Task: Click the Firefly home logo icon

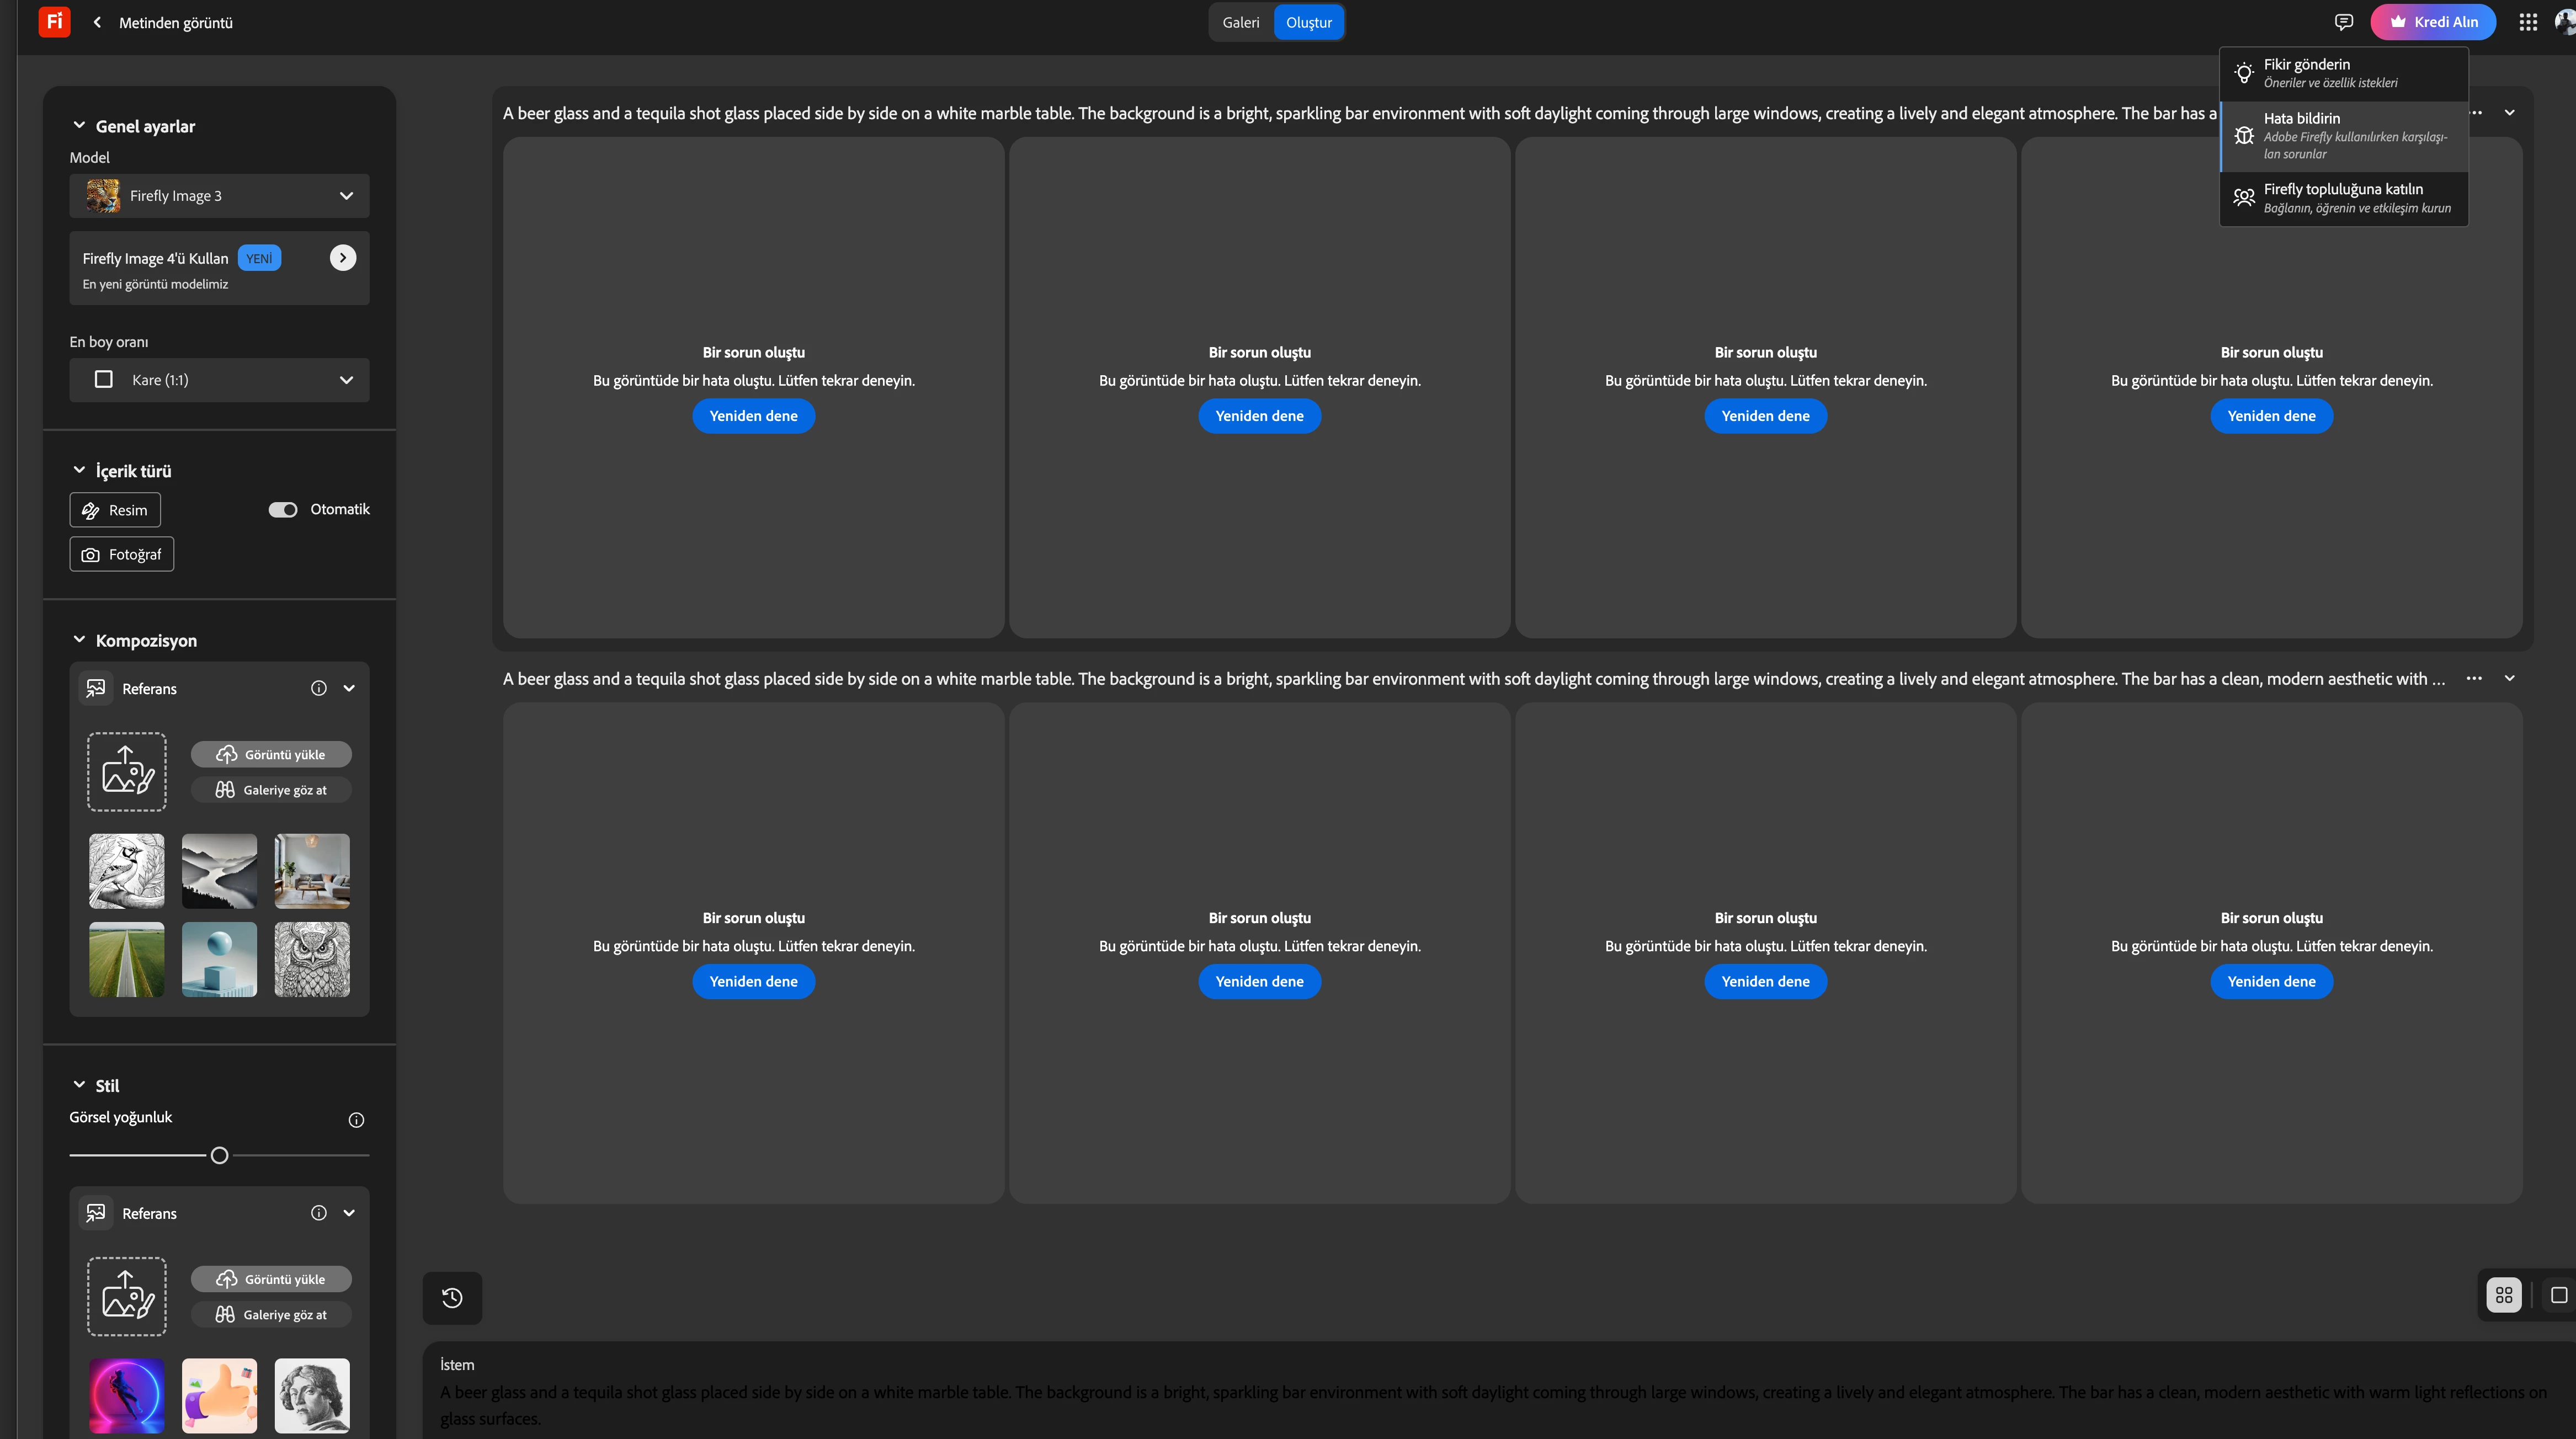Action: [x=54, y=21]
